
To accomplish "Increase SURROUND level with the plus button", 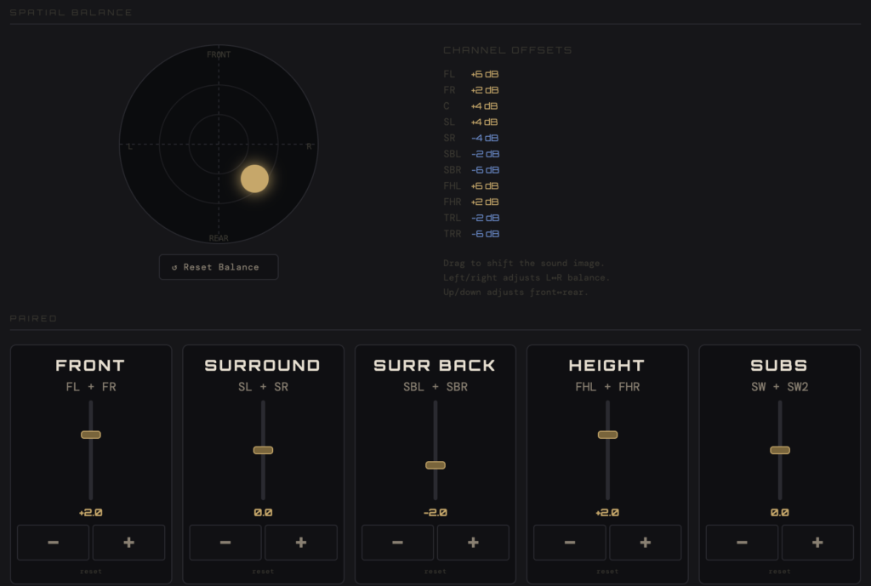I will tap(301, 543).
